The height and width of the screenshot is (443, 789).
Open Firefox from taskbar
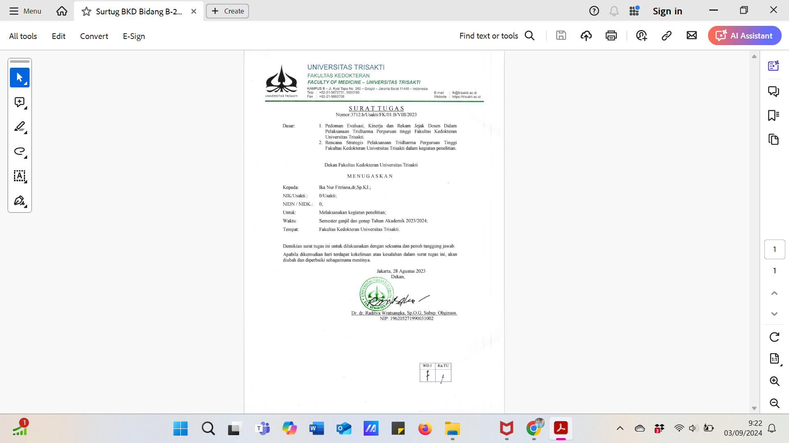point(425,429)
